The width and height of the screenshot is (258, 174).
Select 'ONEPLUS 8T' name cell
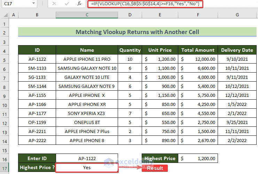coord(87,122)
